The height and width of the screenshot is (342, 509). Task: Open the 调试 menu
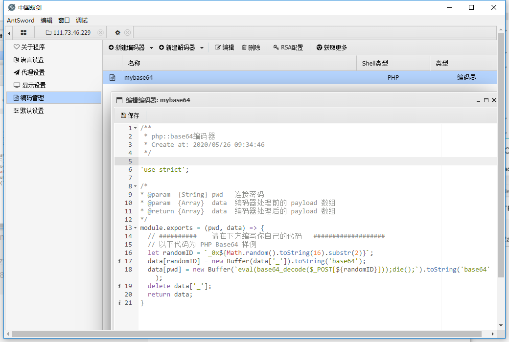[x=81, y=20]
